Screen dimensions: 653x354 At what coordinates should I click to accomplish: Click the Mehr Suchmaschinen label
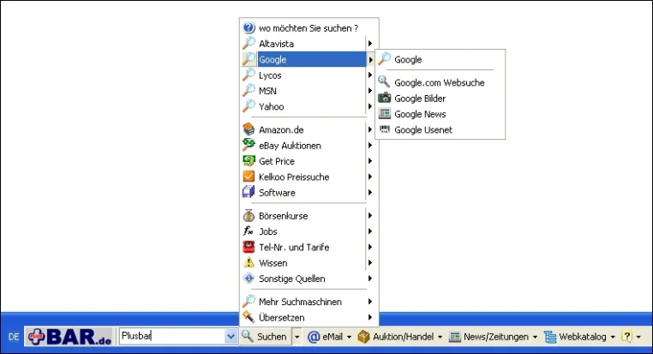300,302
